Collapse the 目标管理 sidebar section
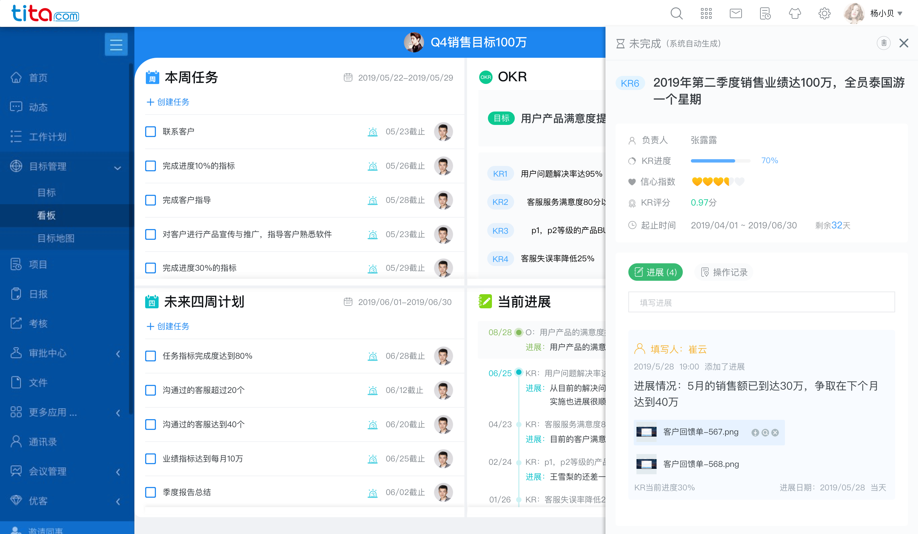The height and width of the screenshot is (534, 918). click(x=117, y=168)
